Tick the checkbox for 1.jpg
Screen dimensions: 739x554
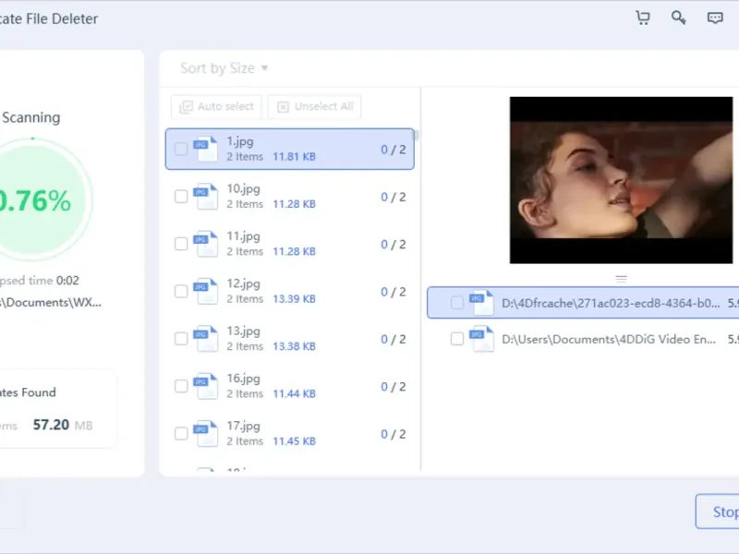[181, 150]
